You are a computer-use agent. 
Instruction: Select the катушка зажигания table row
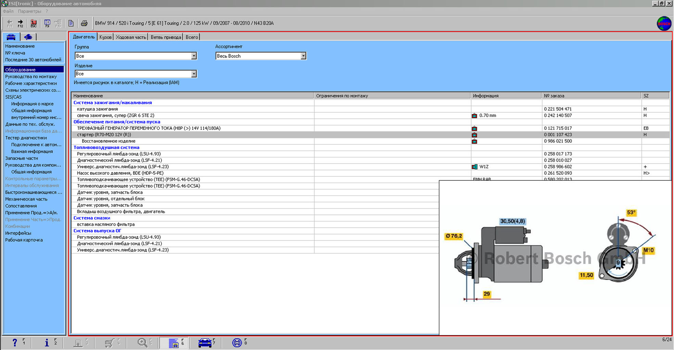click(98, 109)
